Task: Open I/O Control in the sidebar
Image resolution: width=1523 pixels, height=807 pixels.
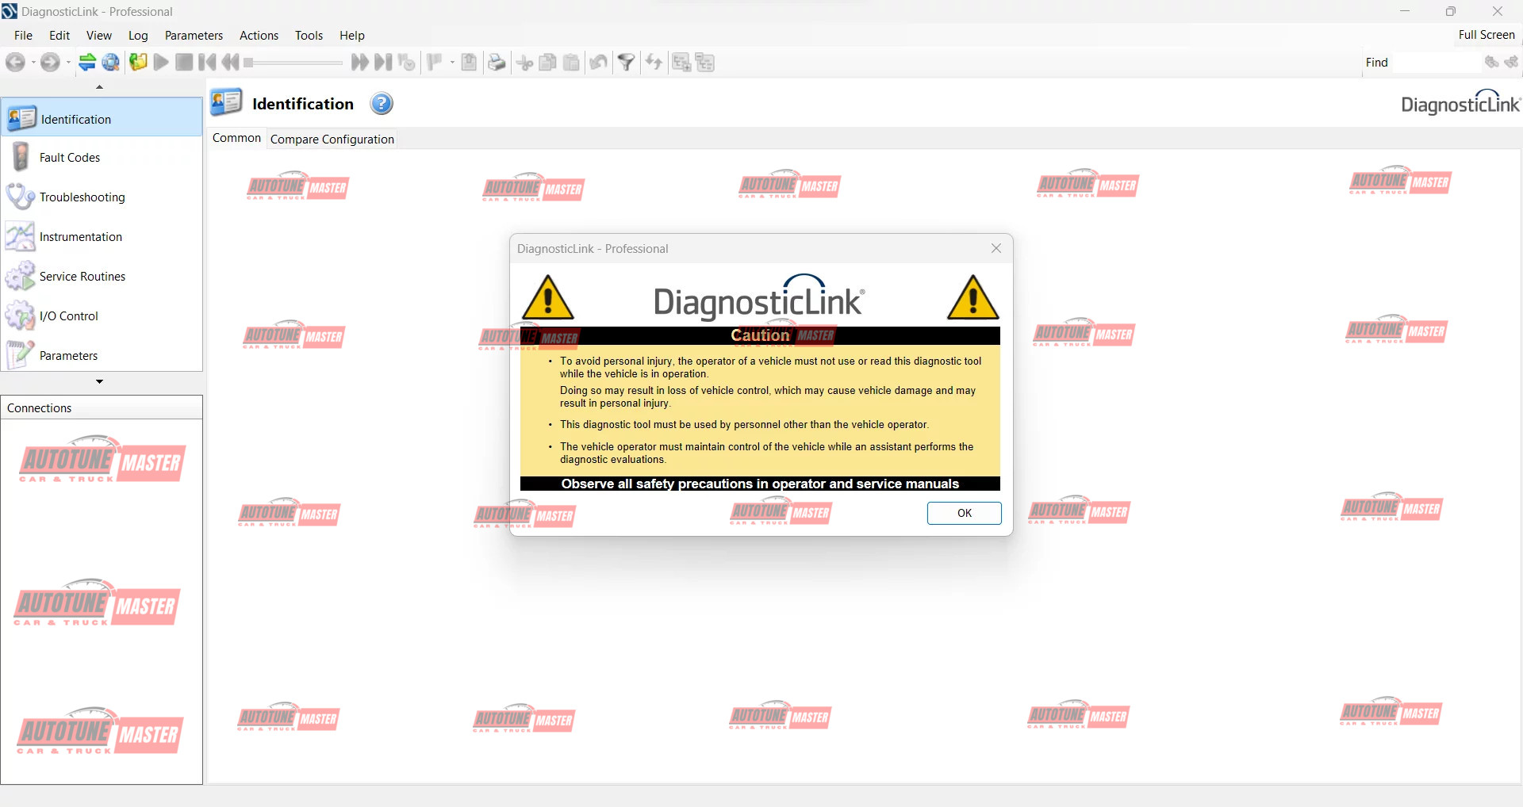Action: (x=68, y=316)
